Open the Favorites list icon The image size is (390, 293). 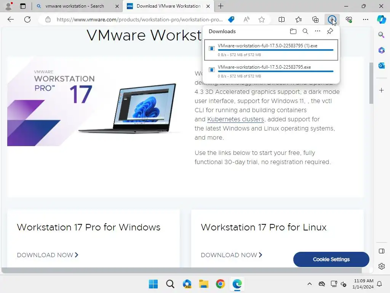point(299,19)
